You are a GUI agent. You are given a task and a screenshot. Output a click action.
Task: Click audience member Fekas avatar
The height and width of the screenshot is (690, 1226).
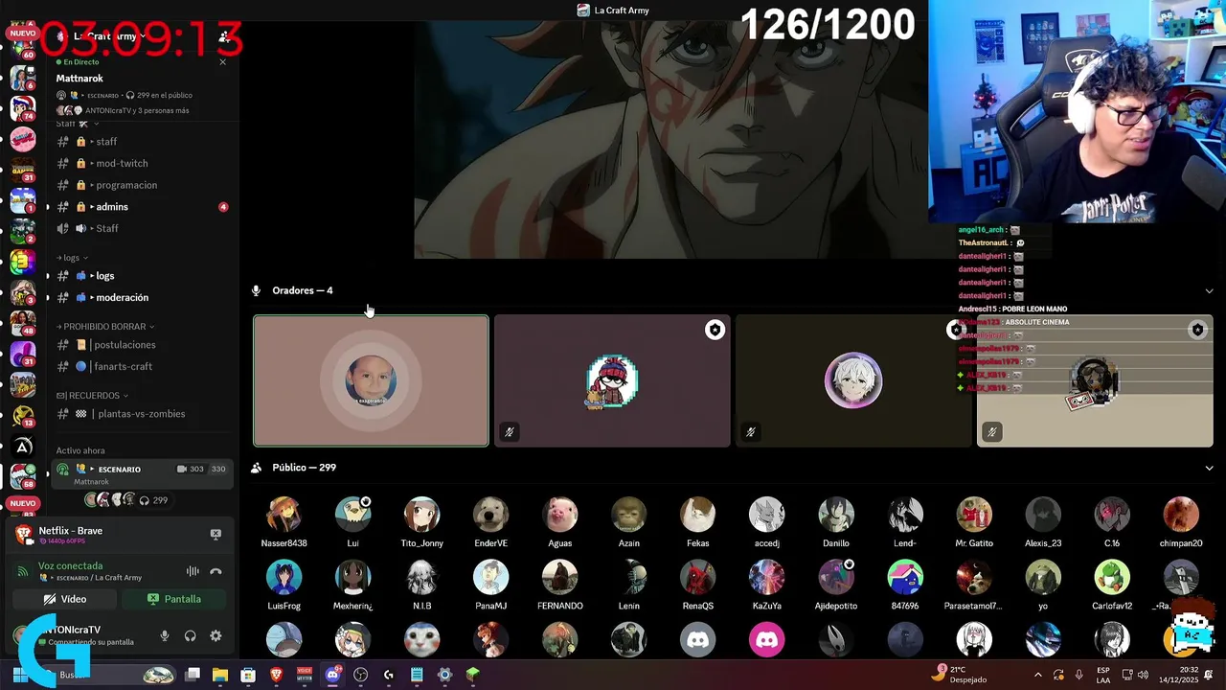697,515
